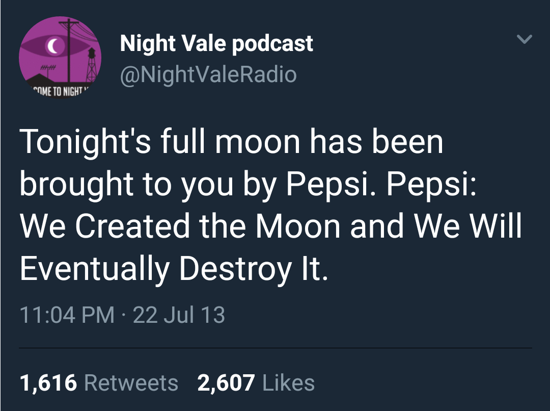This screenshot has height=411, width=550.
Task: Open the Night Vale podcast profile avatar
Action: point(60,58)
